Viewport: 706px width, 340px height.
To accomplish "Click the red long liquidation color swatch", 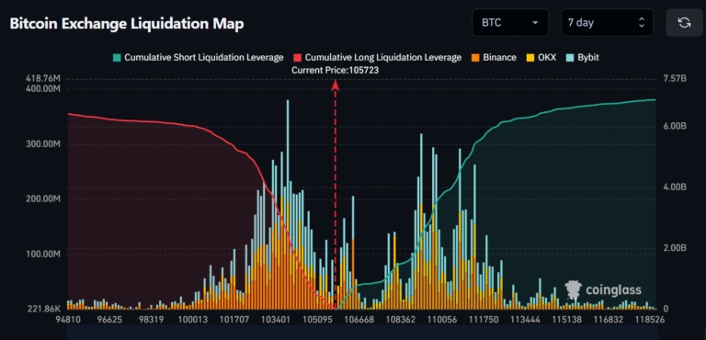I will (x=297, y=58).
